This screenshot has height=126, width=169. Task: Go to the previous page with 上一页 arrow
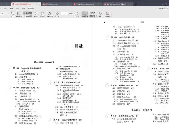[57, 13]
